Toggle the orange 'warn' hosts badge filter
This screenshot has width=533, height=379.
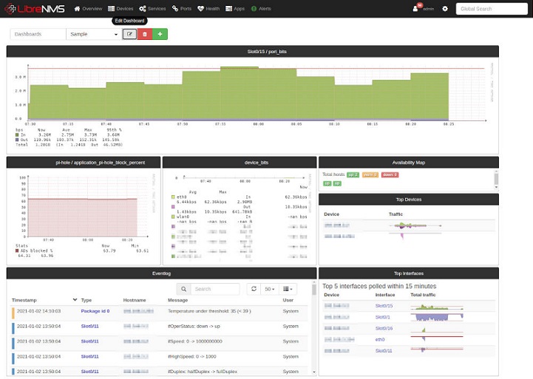[x=370, y=174]
